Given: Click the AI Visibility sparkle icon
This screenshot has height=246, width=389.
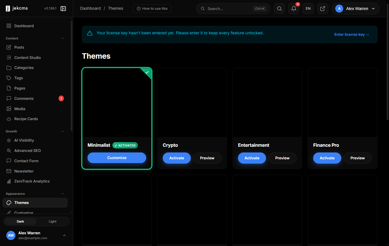Looking at the screenshot, I should tap(9, 140).
